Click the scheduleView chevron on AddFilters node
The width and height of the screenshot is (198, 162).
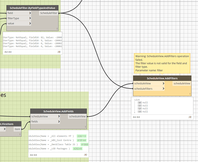point(163,84)
